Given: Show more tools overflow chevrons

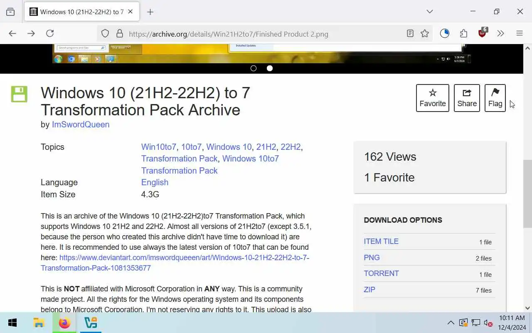Looking at the screenshot, I should coord(500,34).
